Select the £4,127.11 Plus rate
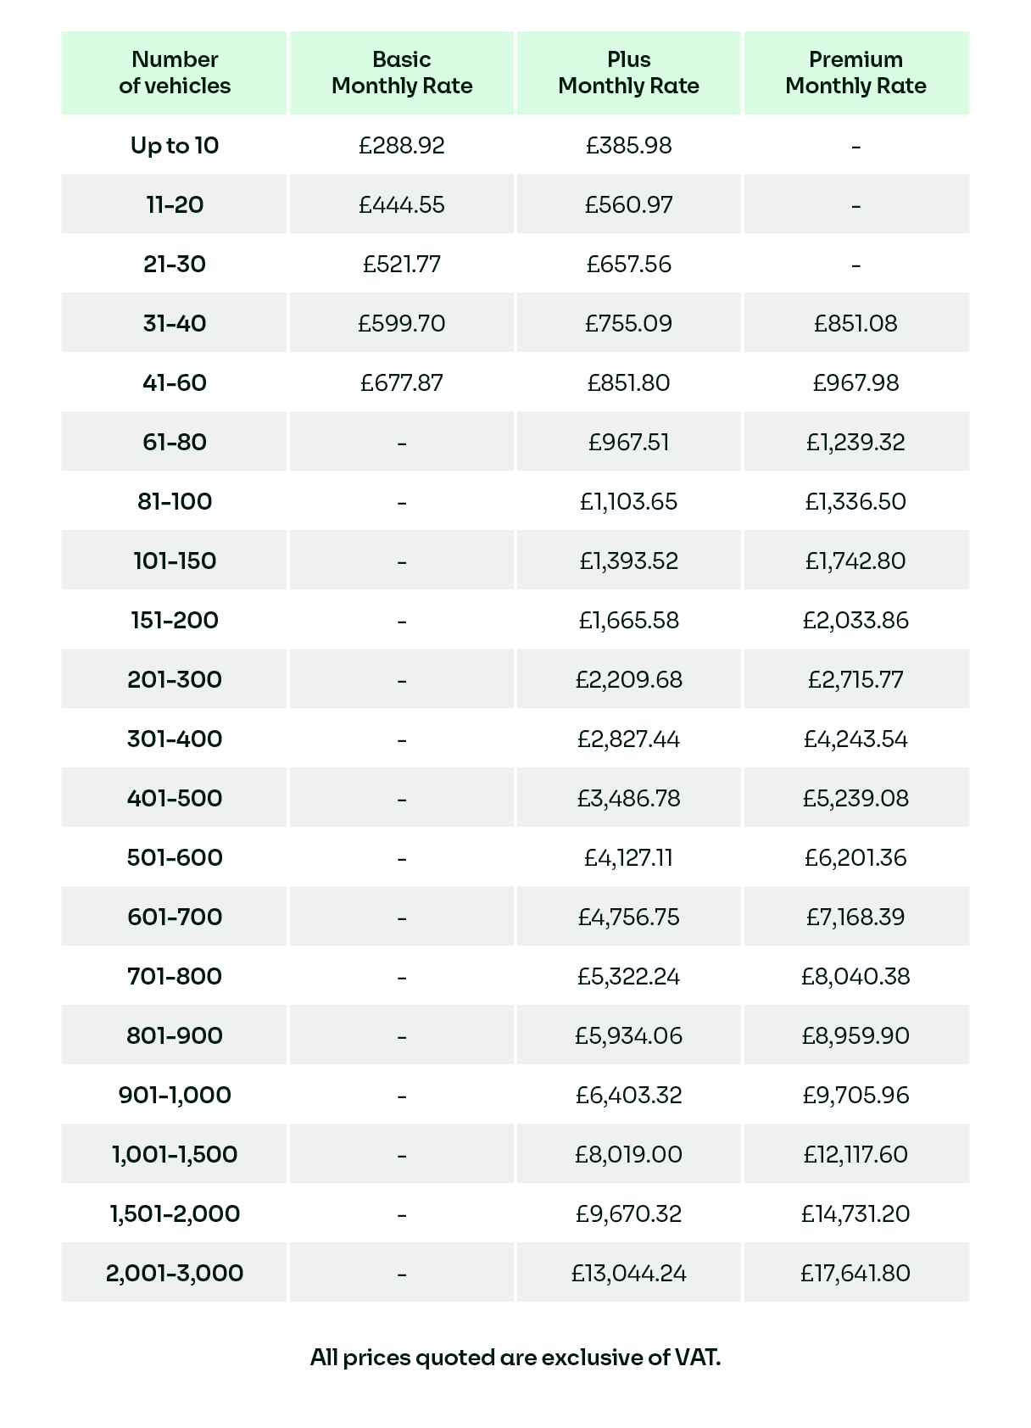This screenshot has height=1428, width=1031. click(628, 858)
